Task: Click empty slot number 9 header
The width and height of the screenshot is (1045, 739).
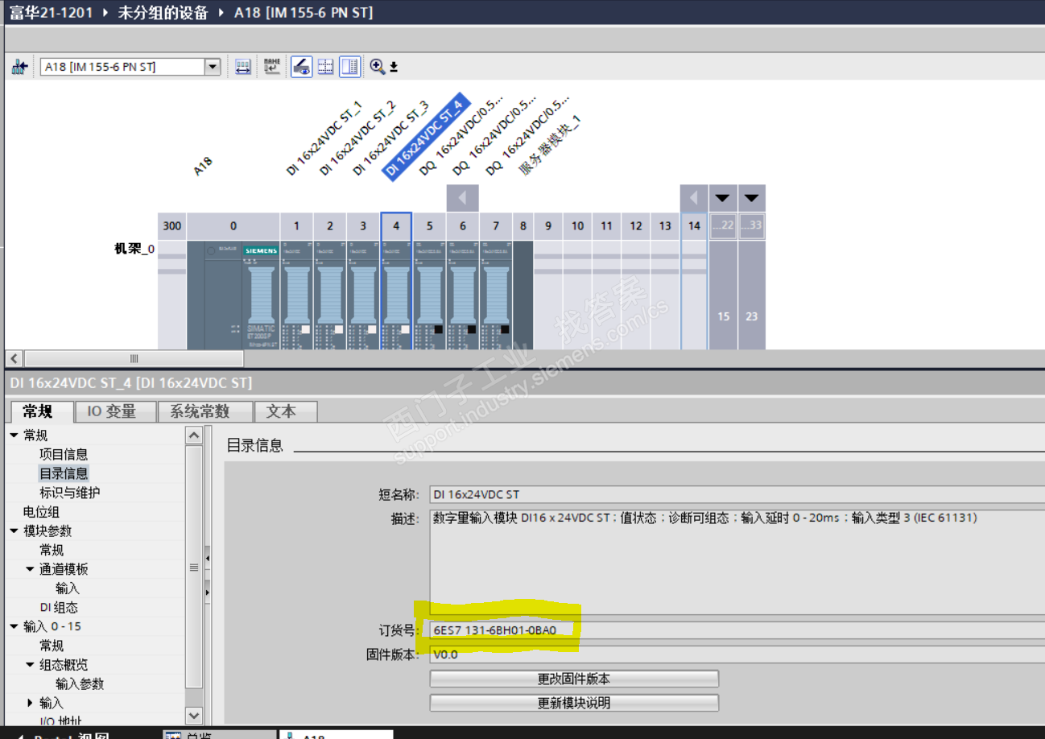Action: [548, 226]
